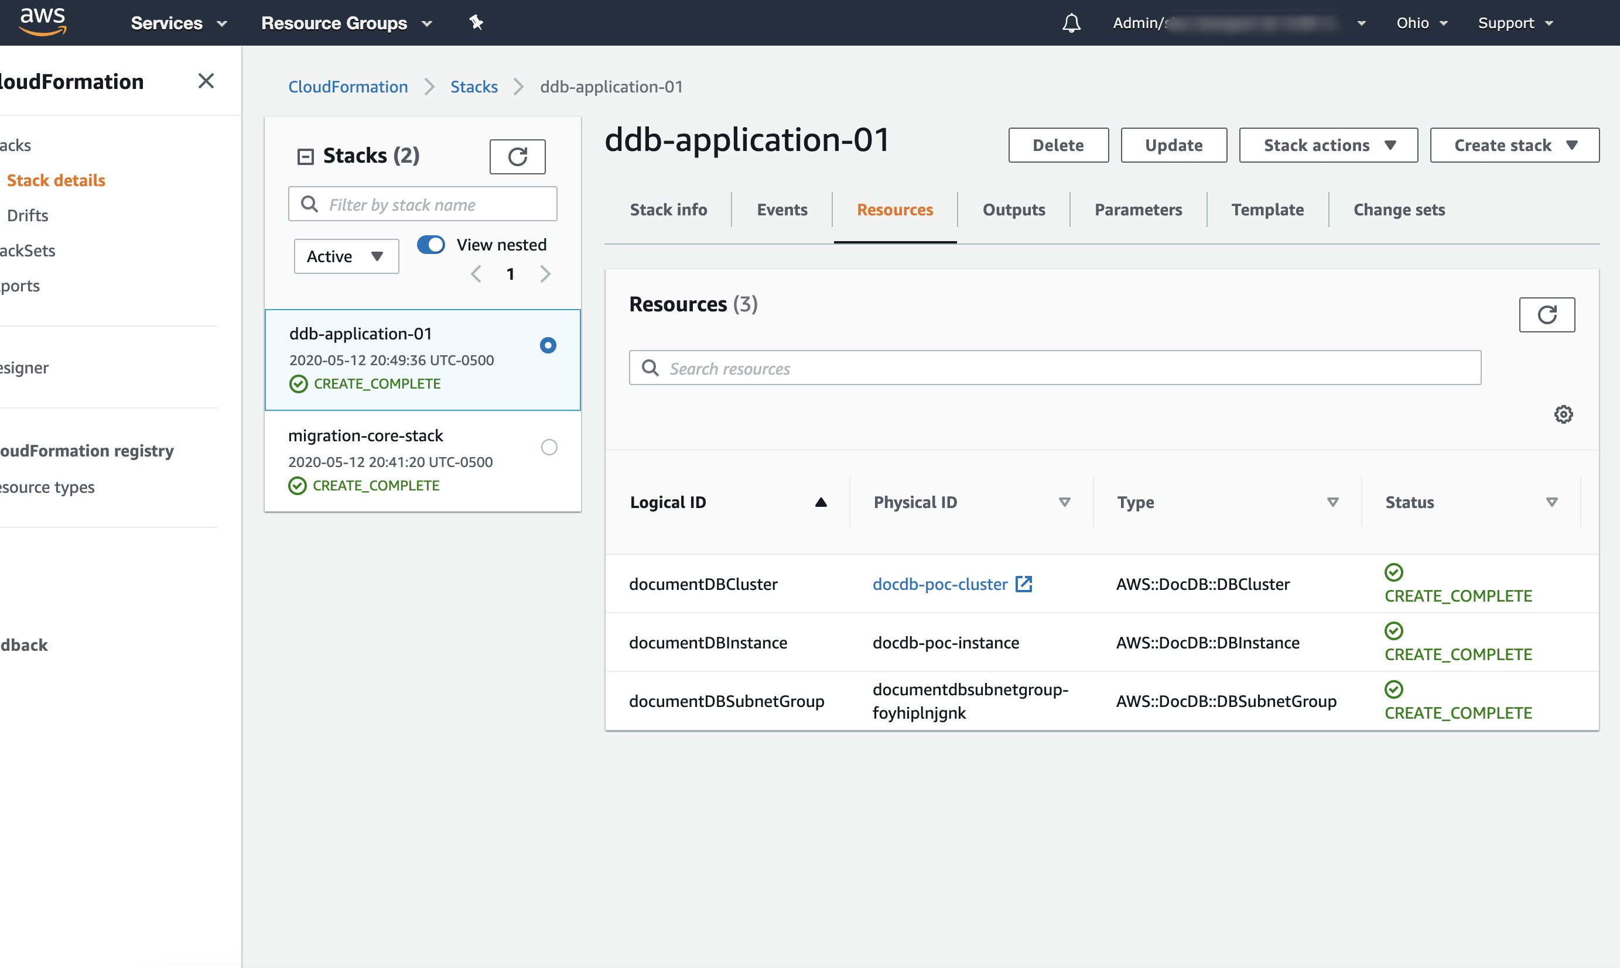The height and width of the screenshot is (968, 1620).
Task: Switch to the Outputs tab
Action: coord(1014,210)
